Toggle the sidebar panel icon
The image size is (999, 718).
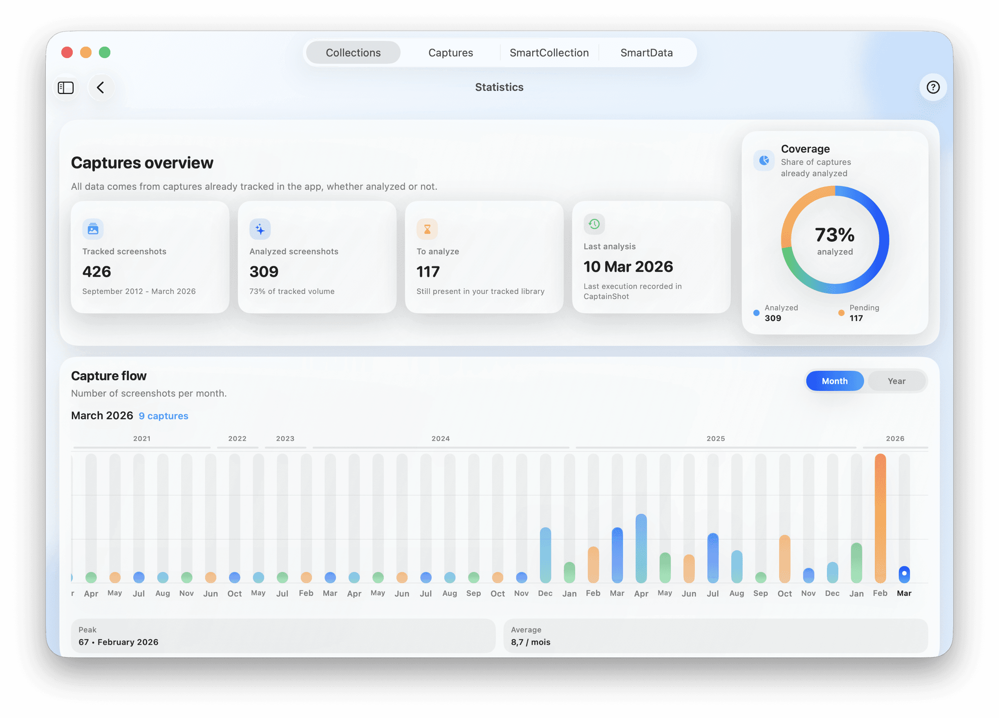tap(66, 88)
